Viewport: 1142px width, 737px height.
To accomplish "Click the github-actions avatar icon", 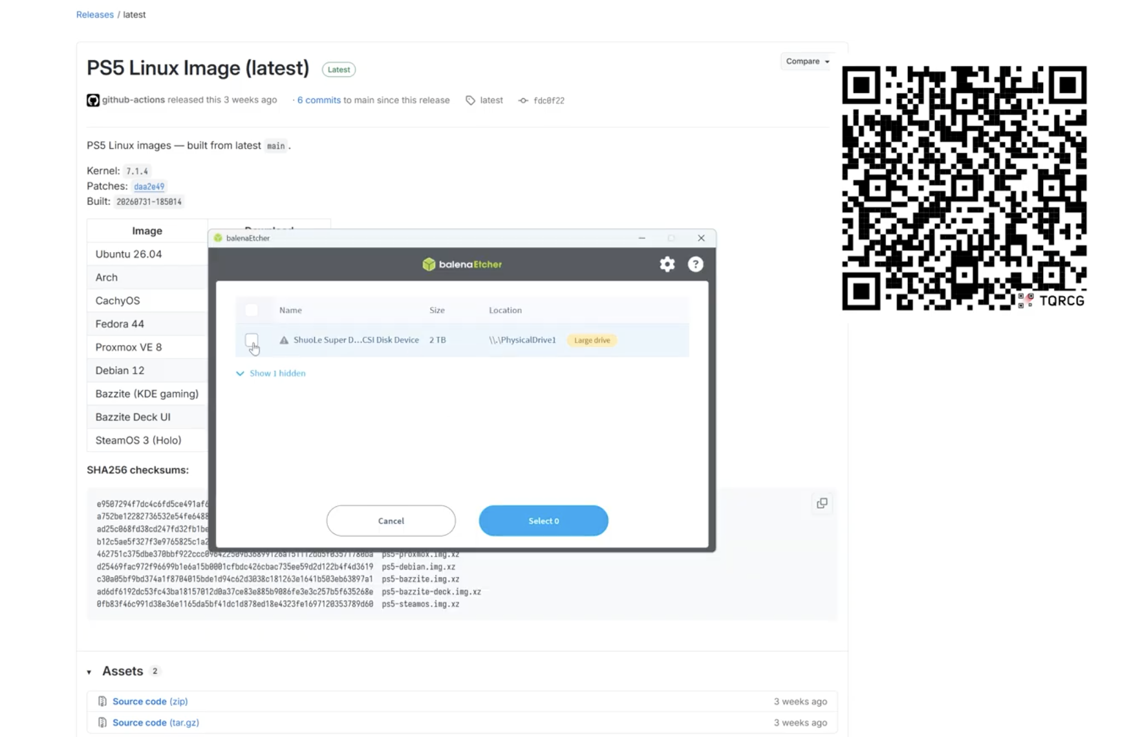I will (x=93, y=100).
